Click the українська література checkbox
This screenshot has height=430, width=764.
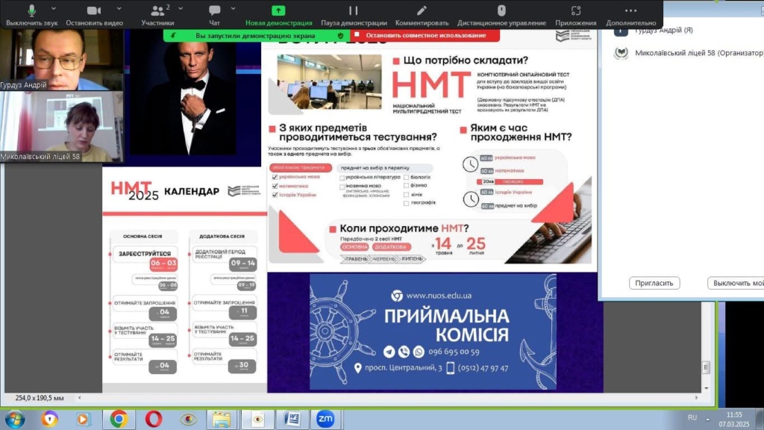pyautogui.click(x=342, y=178)
